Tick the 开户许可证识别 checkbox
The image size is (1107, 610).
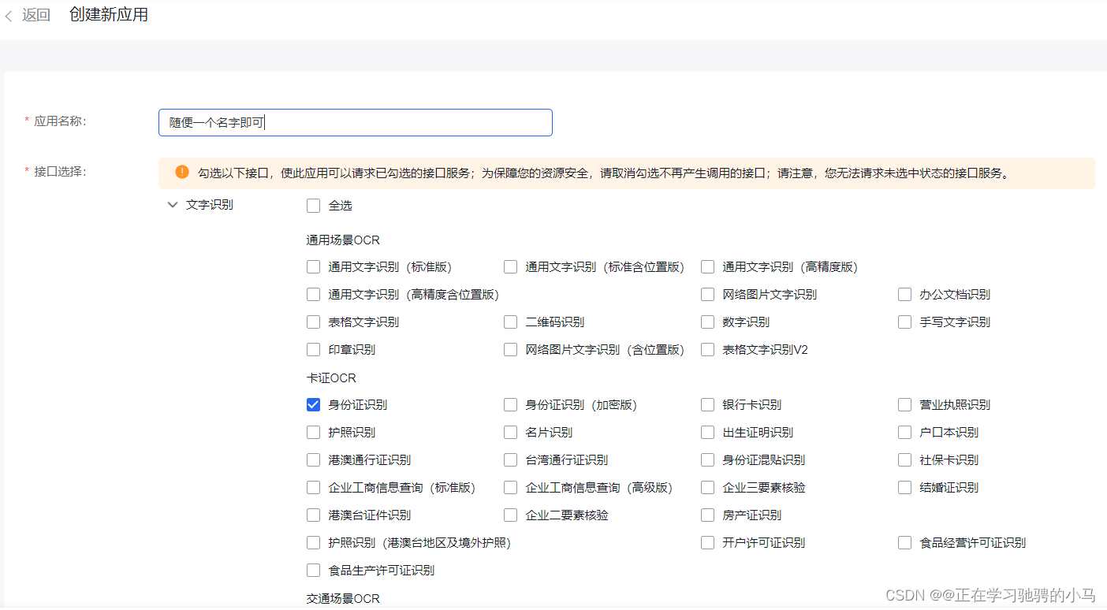(x=707, y=543)
